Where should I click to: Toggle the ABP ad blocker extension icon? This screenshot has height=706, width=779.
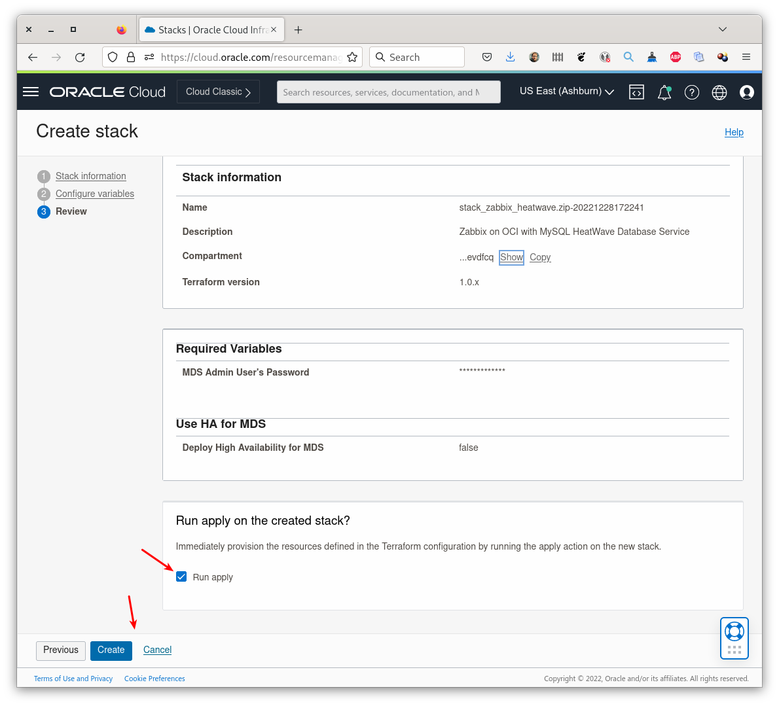(675, 57)
